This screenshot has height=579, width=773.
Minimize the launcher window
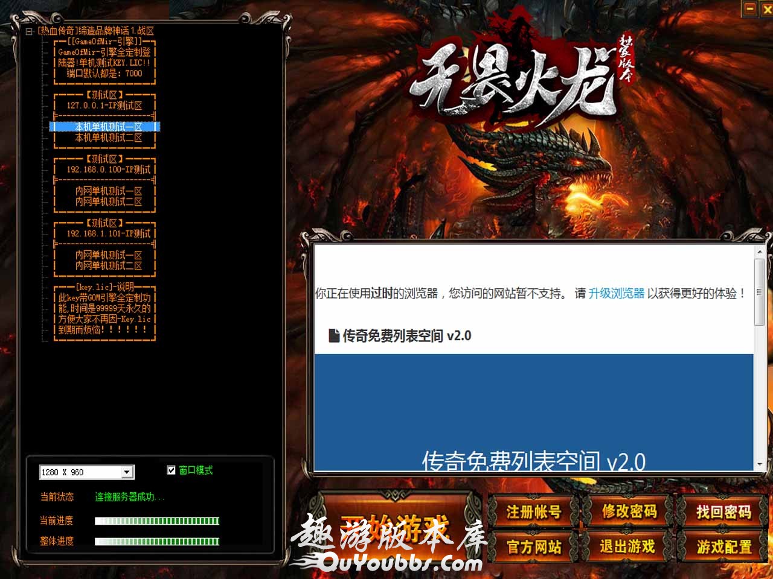click(749, 8)
